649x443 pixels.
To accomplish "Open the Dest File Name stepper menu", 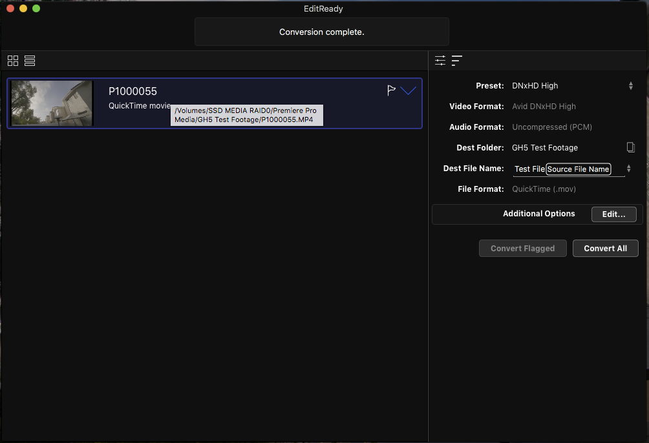I will click(629, 169).
